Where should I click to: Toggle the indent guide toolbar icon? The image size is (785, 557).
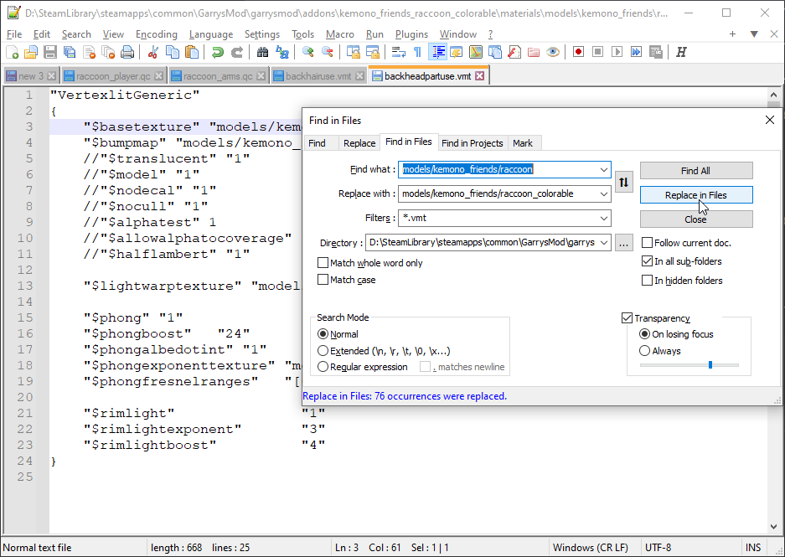point(437,52)
